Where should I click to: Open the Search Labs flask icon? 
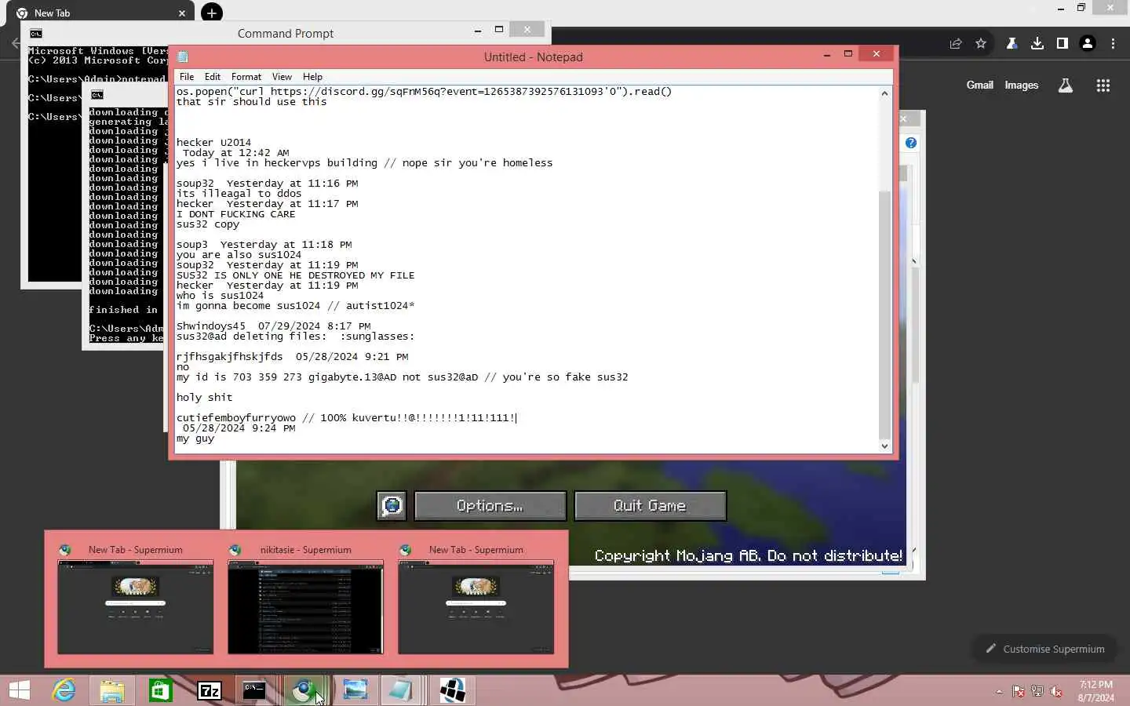pos(1066,86)
